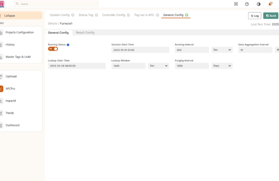Click the Details breadcrumb link
Viewport: 279px width, 181px height.
53,23
